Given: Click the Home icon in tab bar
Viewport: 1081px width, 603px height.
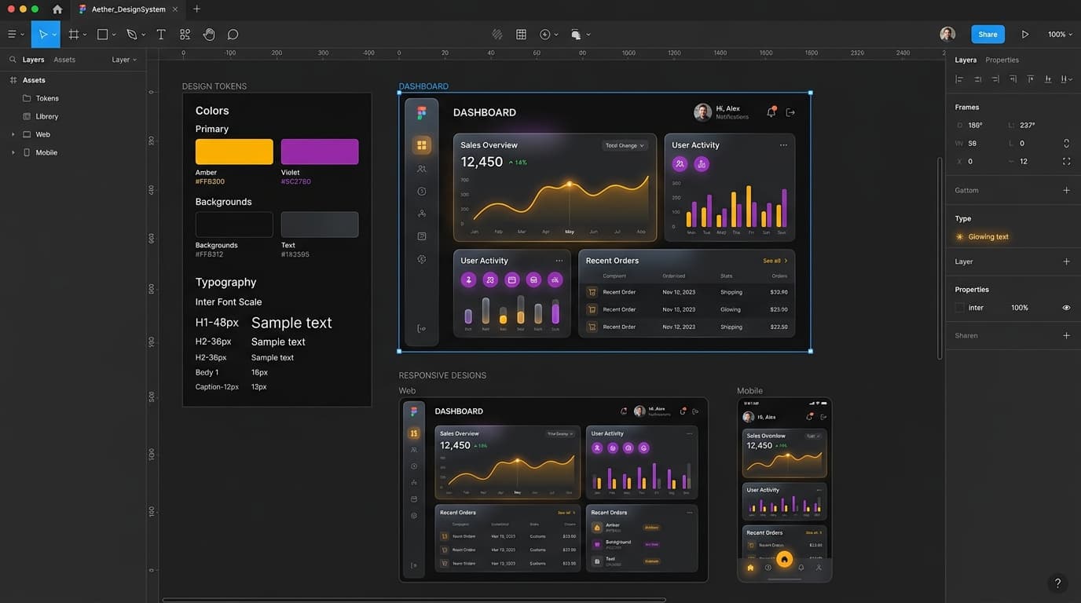Looking at the screenshot, I should 57,9.
